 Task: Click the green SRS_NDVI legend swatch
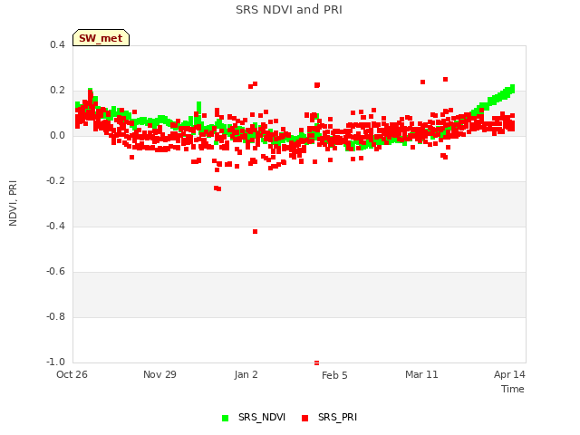click(x=225, y=419)
